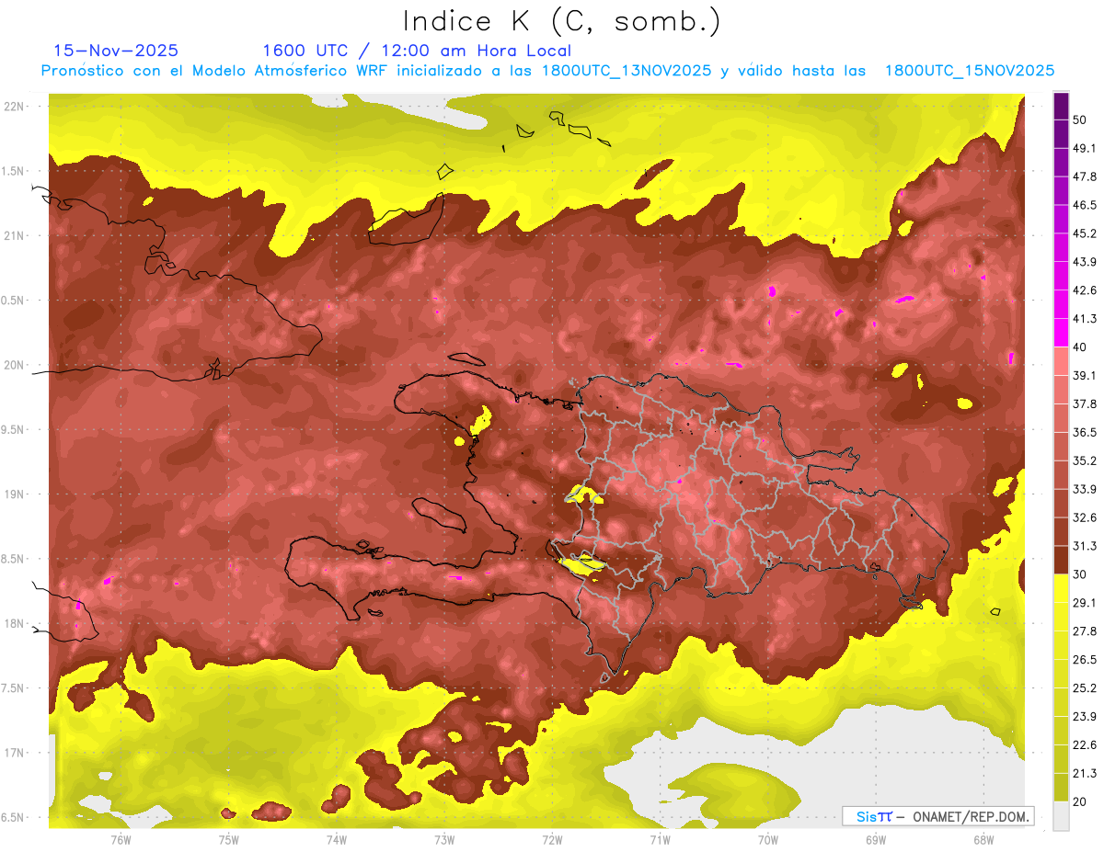Click the olive swatch between 20 and 21.3
1104x852 pixels.
click(1061, 788)
